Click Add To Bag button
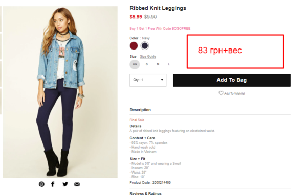307x195 pixels. 232,80
